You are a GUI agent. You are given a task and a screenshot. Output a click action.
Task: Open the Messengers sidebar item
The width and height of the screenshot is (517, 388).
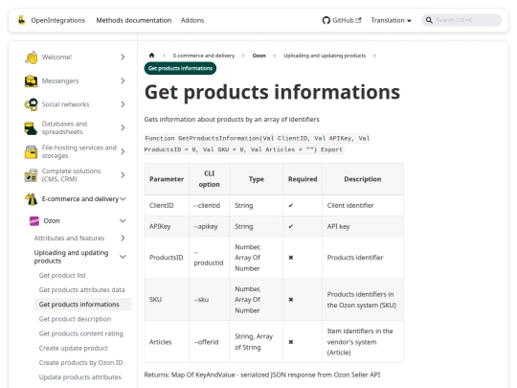pos(60,80)
